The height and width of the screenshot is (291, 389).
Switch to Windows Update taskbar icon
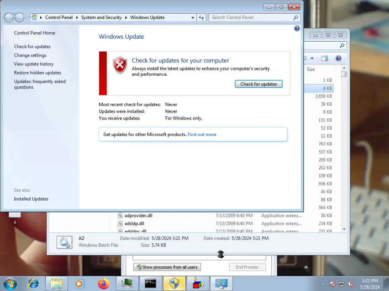[x=174, y=283]
